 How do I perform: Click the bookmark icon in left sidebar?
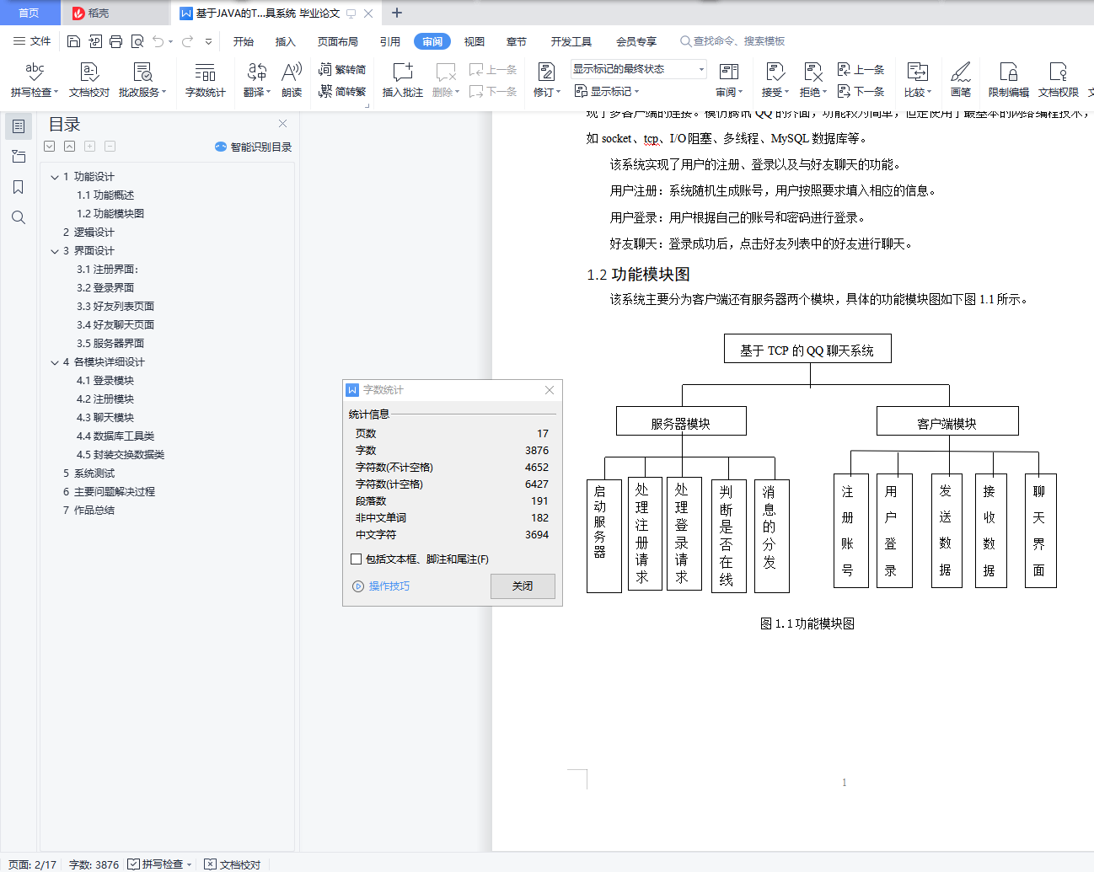[19, 187]
